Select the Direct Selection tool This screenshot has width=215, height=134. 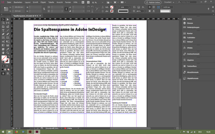8,19
